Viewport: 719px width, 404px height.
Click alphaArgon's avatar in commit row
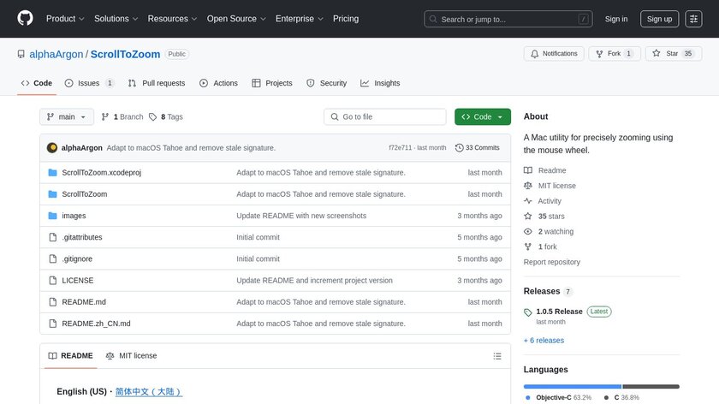point(52,148)
